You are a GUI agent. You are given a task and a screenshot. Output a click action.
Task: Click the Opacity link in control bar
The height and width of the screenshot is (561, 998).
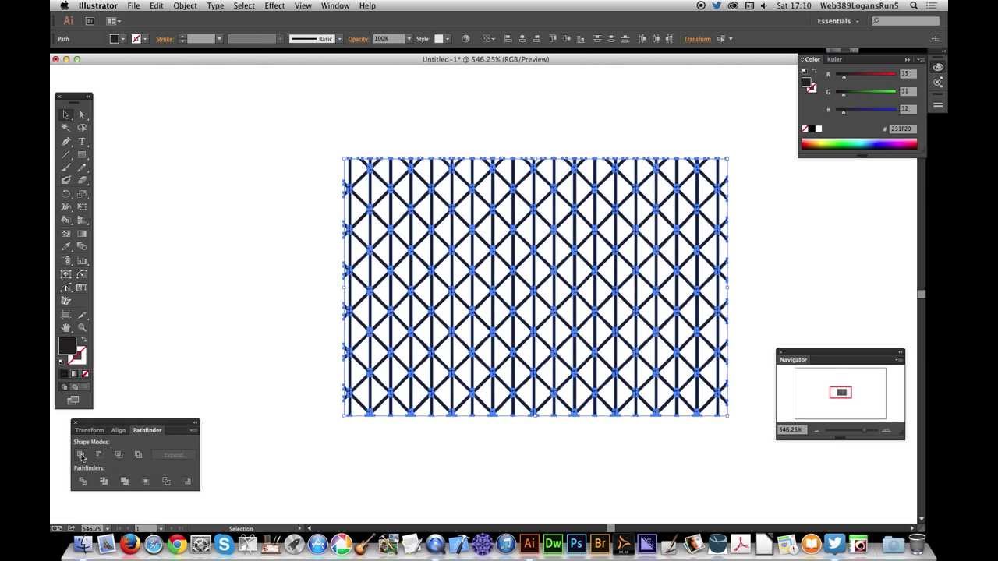358,39
